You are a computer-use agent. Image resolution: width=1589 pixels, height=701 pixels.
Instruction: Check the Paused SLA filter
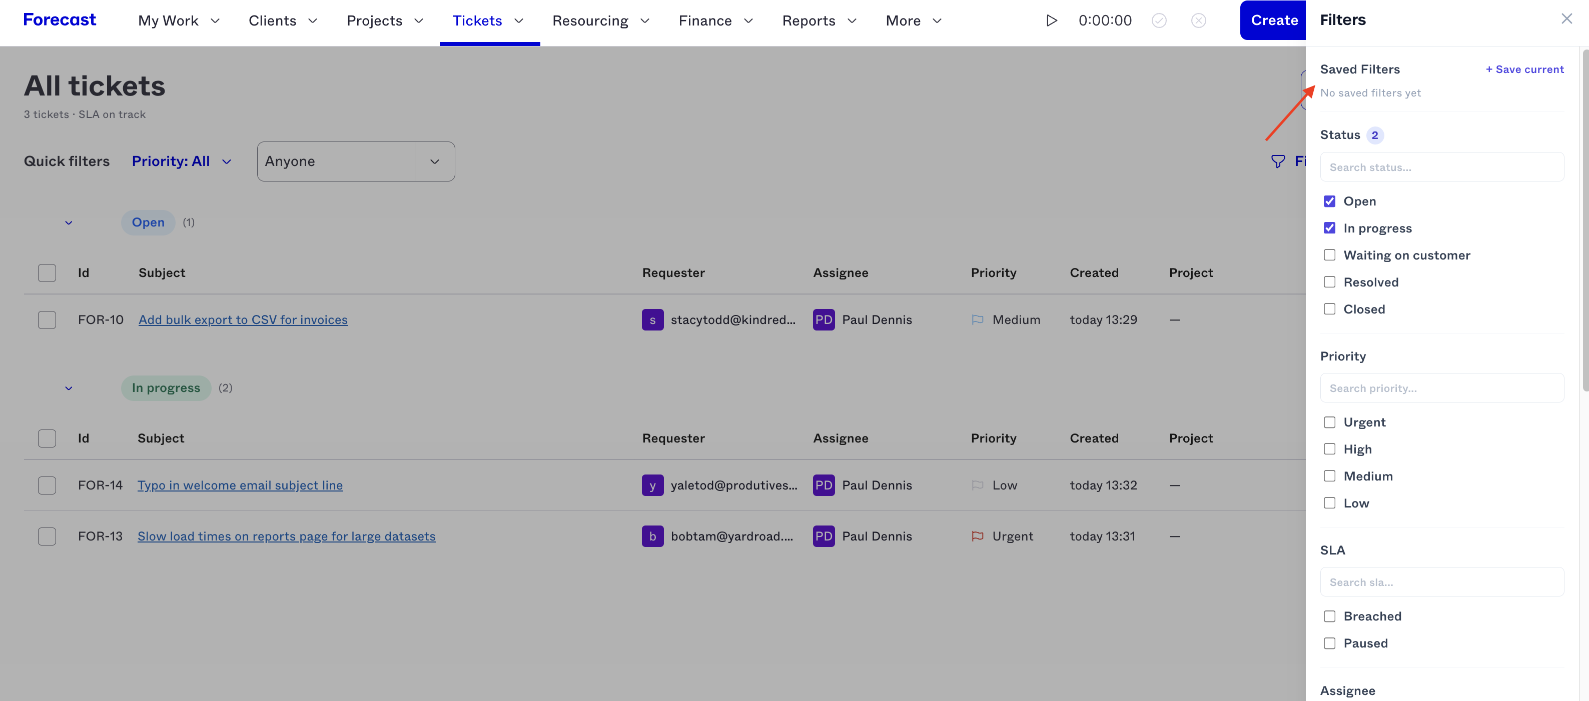[x=1329, y=643]
